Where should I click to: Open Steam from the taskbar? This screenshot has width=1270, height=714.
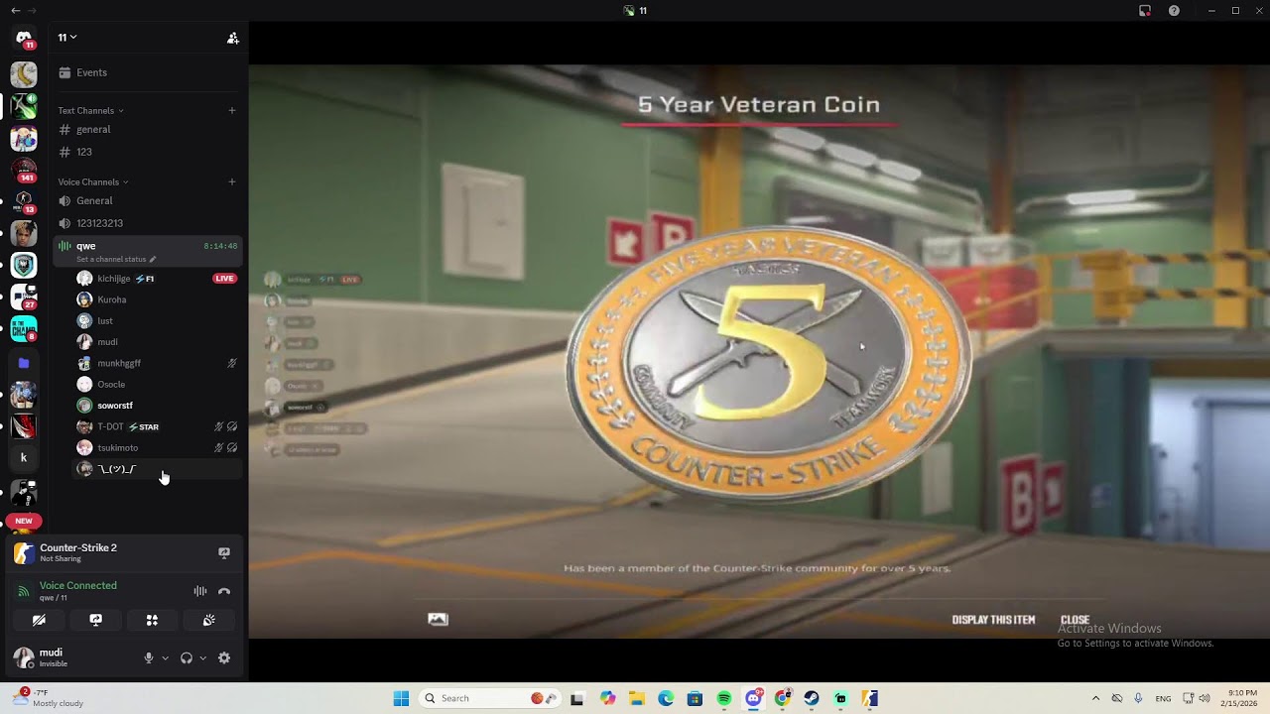pyautogui.click(x=812, y=698)
